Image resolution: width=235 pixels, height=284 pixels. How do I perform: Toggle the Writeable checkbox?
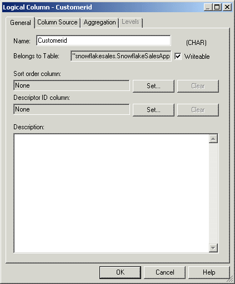[178, 56]
